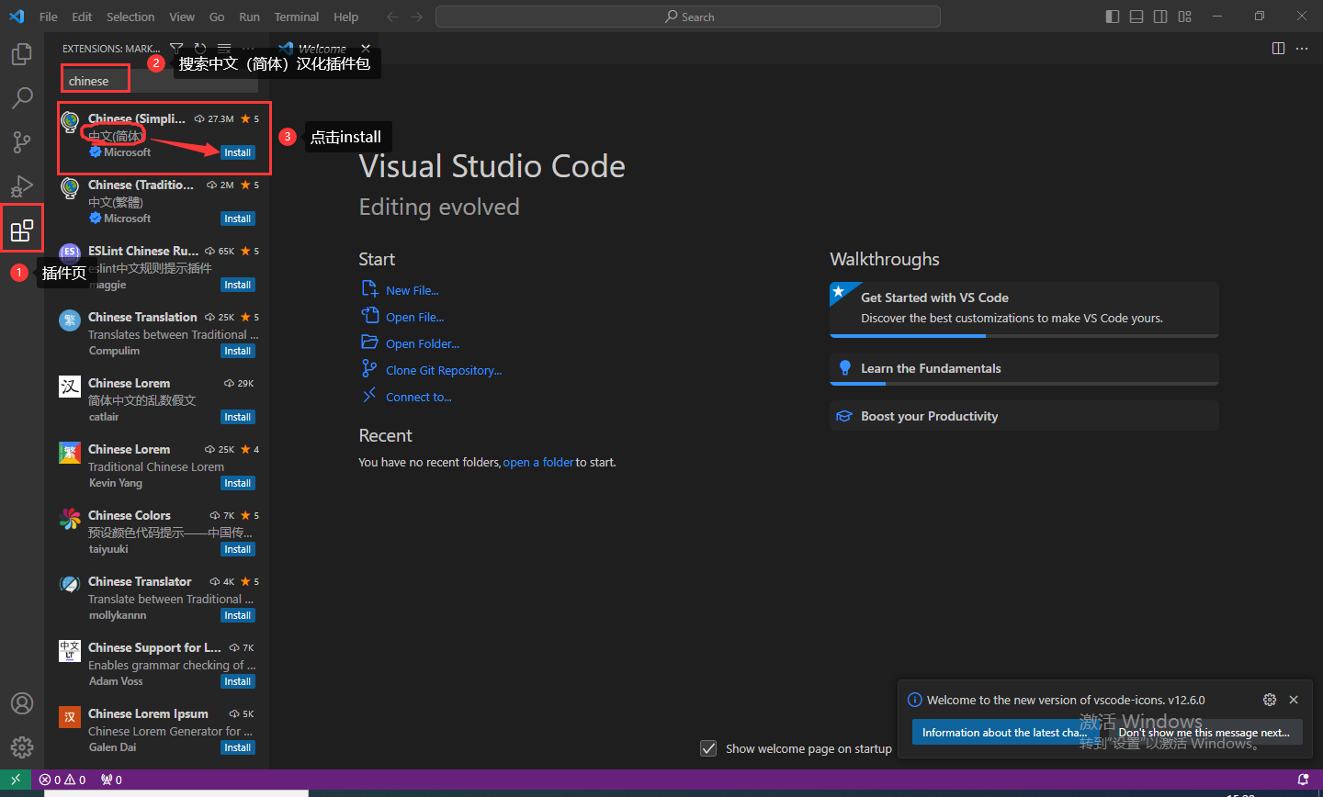Image resolution: width=1323 pixels, height=797 pixels.
Task: Open the File menu
Action: 49,17
